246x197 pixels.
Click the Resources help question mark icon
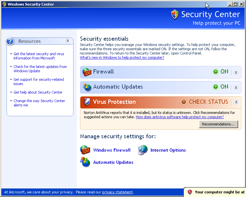click(x=10, y=41)
